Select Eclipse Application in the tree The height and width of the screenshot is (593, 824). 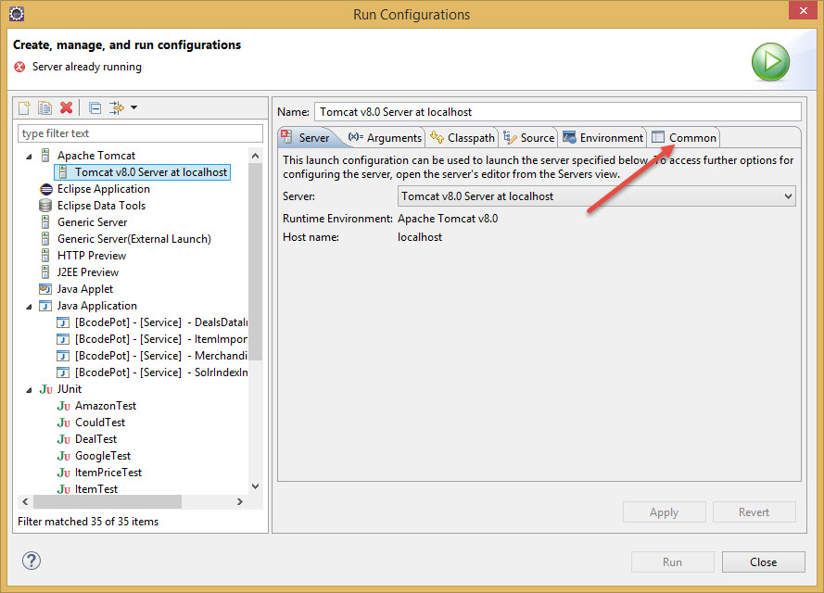point(104,189)
